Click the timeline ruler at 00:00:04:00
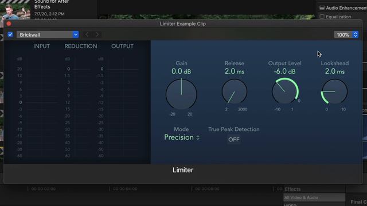 pyautogui.click(x=125, y=189)
